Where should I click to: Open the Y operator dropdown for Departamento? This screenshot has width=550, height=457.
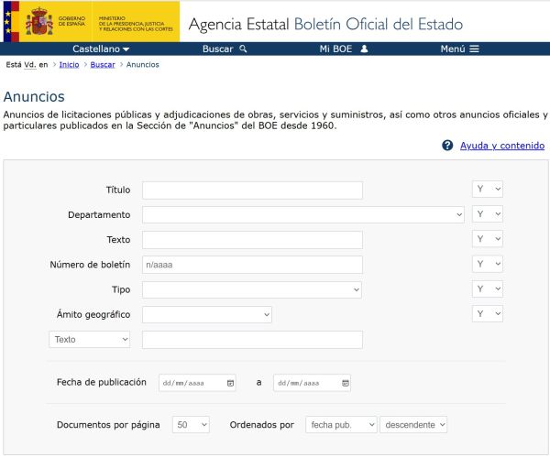(x=488, y=214)
